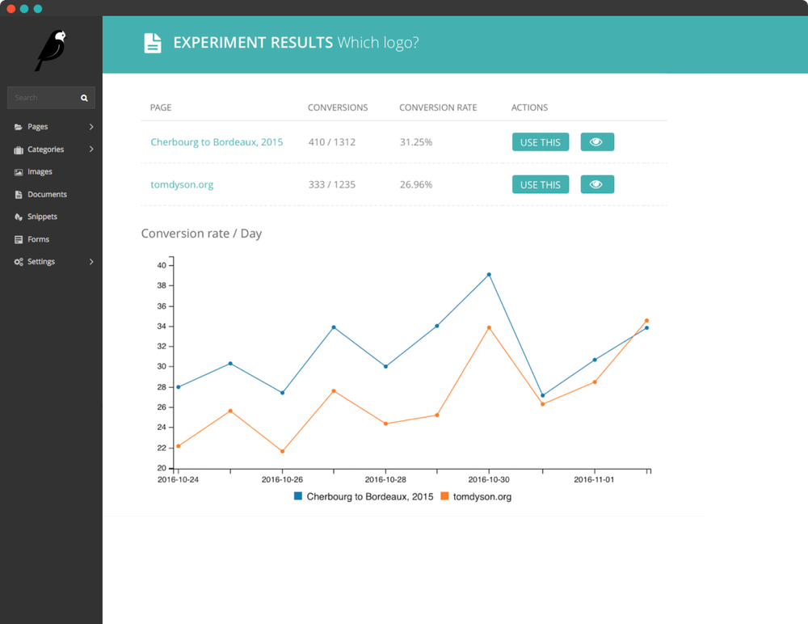The width and height of the screenshot is (808, 624).
Task: Click the orange data point on 2016-10-26
Action: [282, 451]
